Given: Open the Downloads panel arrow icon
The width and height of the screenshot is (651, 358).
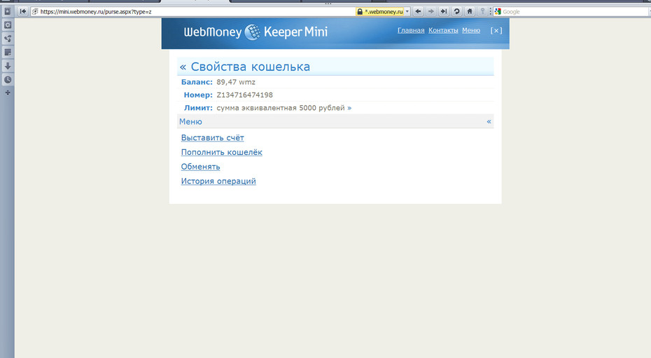Looking at the screenshot, I should coord(8,66).
